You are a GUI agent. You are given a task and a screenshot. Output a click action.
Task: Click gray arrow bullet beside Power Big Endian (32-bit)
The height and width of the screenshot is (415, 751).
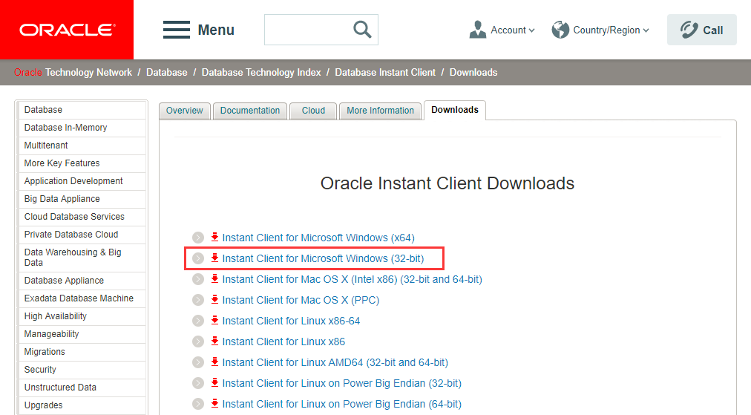(198, 383)
